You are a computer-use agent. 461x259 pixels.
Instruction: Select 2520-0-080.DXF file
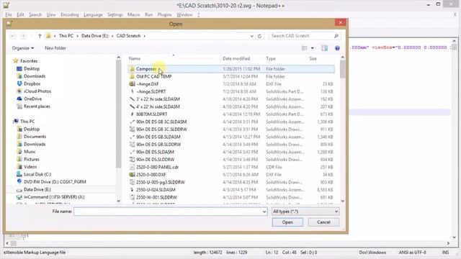[231, 175]
